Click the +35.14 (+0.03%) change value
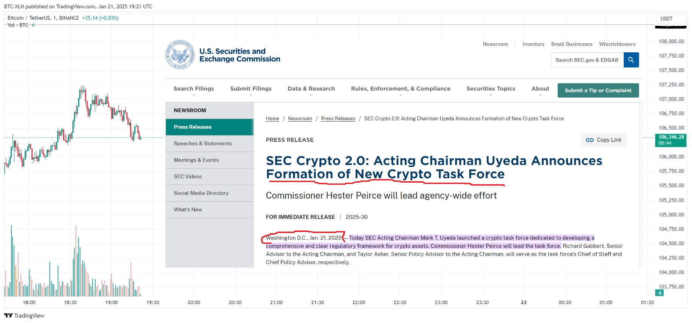 [x=100, y=18]
